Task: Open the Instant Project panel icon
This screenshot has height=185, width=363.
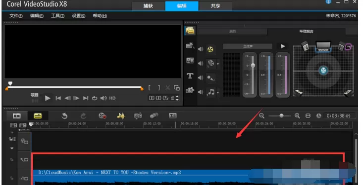Action: [190, 45]
